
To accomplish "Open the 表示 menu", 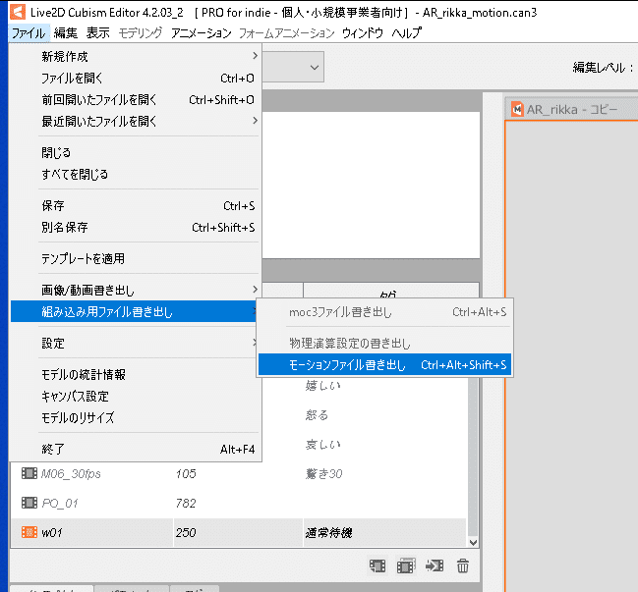I will pos(98,33).
